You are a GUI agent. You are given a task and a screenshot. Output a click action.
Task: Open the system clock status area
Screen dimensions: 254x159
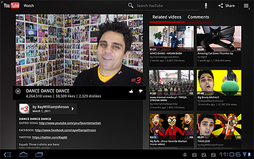pos(230,154)
